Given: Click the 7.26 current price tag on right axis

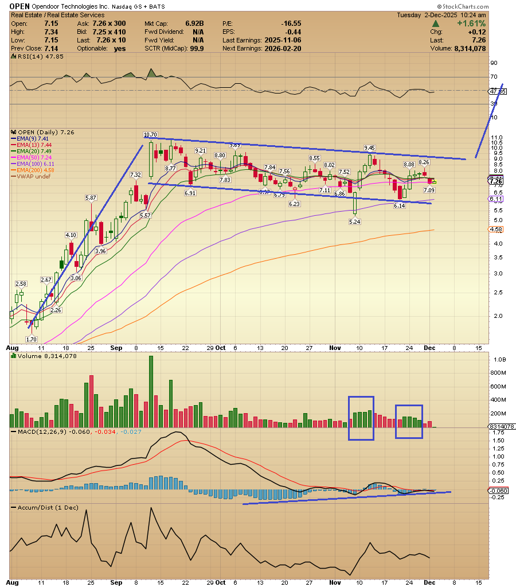Looking at the screenshot, I should coord(496,181).
